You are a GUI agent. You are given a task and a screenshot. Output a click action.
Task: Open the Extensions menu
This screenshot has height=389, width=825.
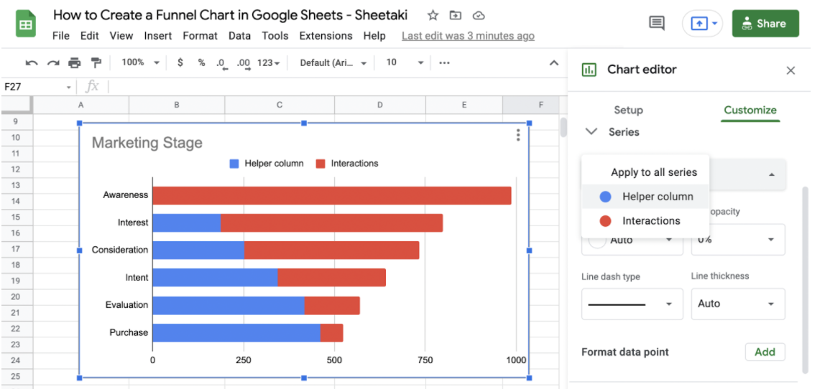click(x=326, y=36)
